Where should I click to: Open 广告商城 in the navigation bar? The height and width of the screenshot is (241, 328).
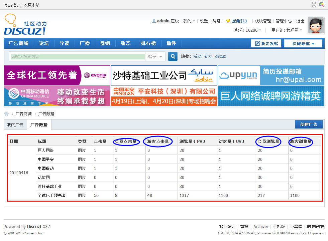19,43
